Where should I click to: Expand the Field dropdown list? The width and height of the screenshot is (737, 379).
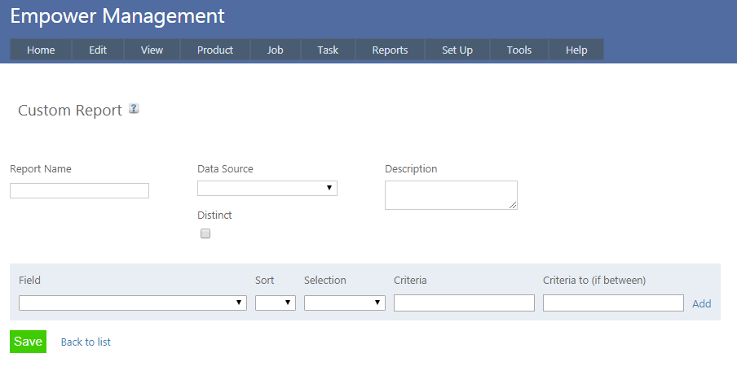(x=132, y=303)
